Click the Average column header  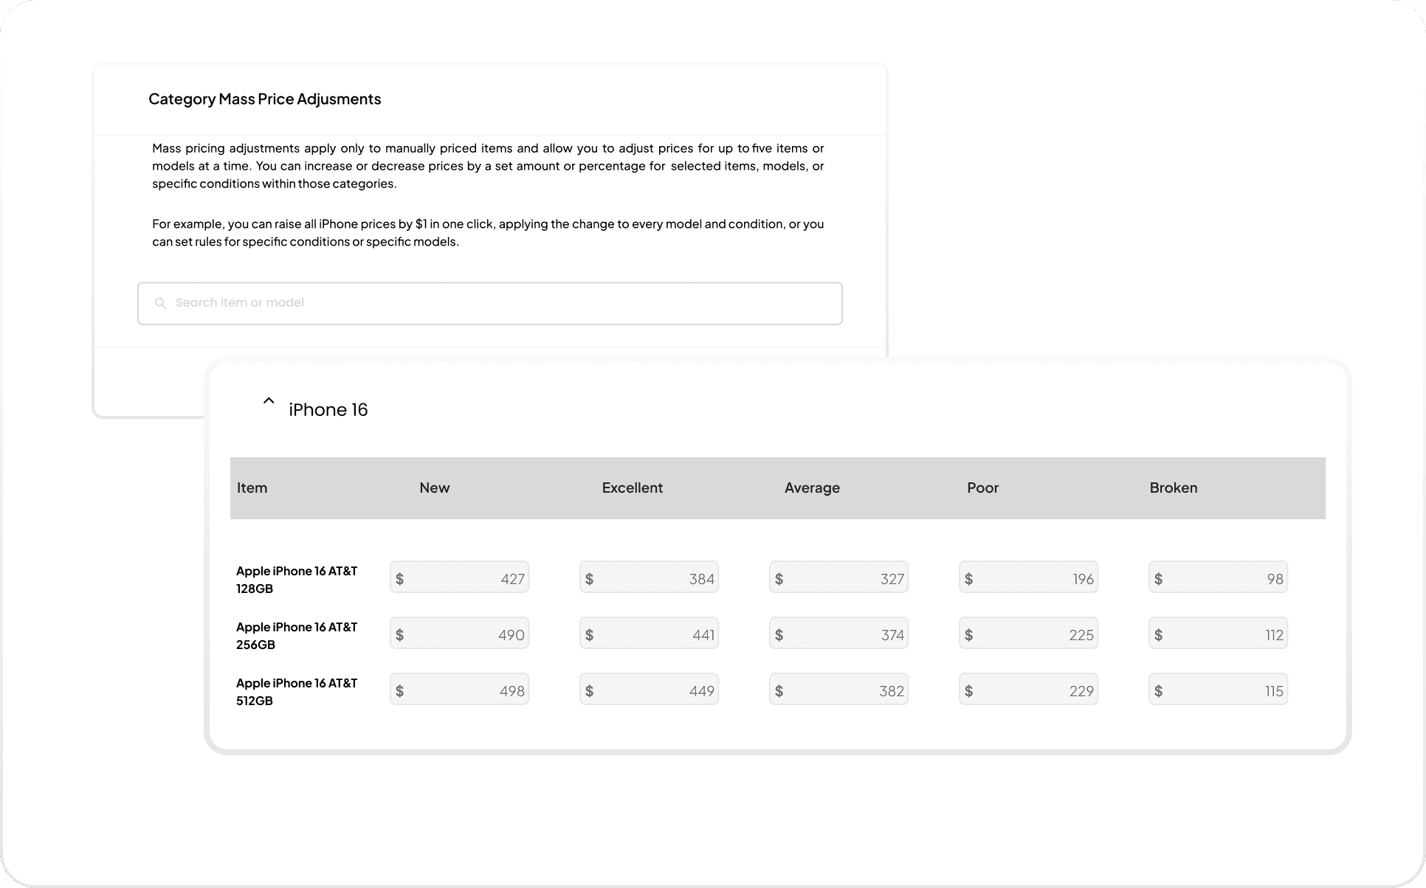(812, 488)
